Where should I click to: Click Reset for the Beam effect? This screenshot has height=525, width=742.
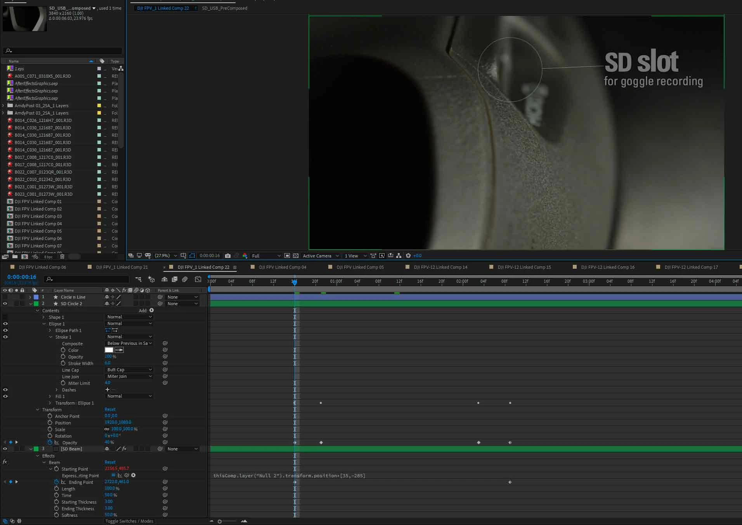(x=110, y=462)
